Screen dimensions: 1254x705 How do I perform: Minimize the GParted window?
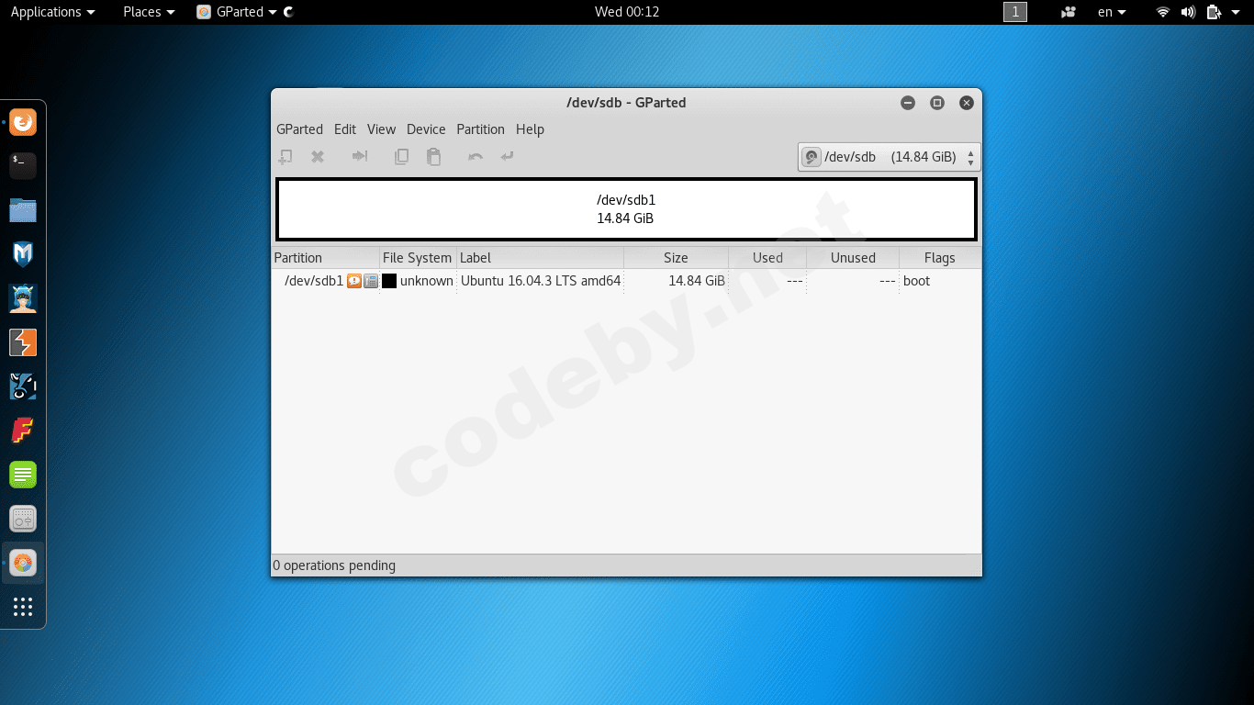pyautogui.click(x=908, y=103)
